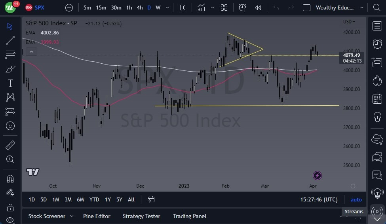
Task: Switch to 4h timeframe
Action: tap(140, 8)
